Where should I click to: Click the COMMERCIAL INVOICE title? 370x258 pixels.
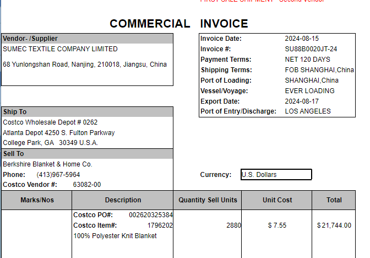pyautogui.click(x=179, y=24)
